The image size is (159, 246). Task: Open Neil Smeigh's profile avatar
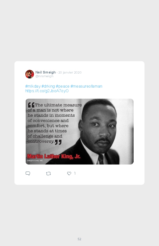coord(30,74)
